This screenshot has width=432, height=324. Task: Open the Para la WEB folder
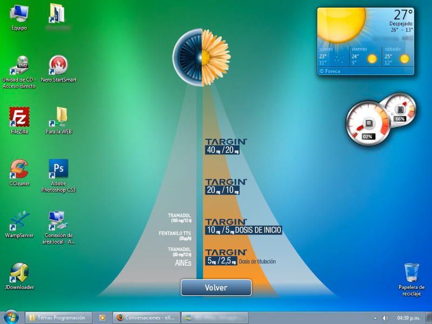point(58,117)
